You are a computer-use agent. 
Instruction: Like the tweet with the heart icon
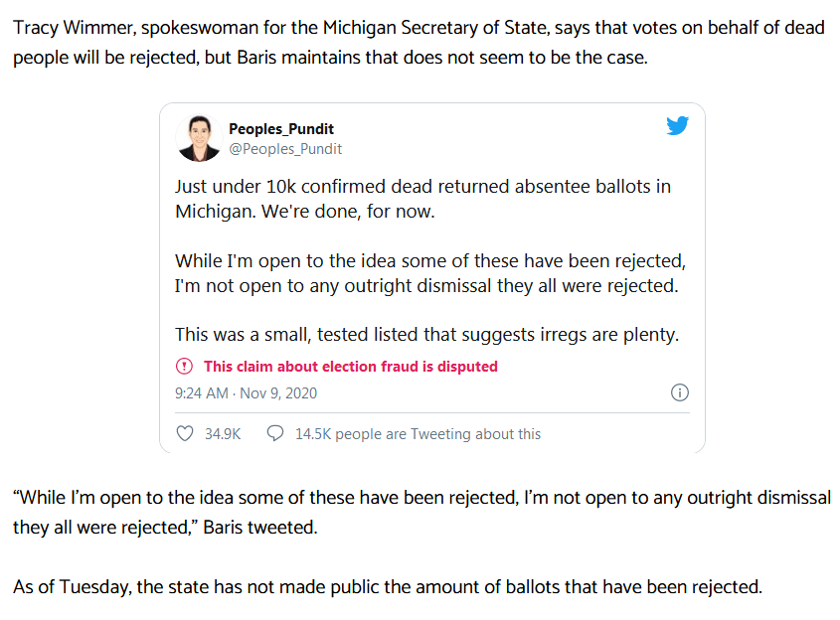click(185, 433)
